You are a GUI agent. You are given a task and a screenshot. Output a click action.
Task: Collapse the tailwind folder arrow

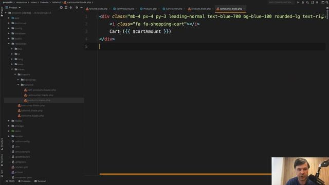(19, 85)
